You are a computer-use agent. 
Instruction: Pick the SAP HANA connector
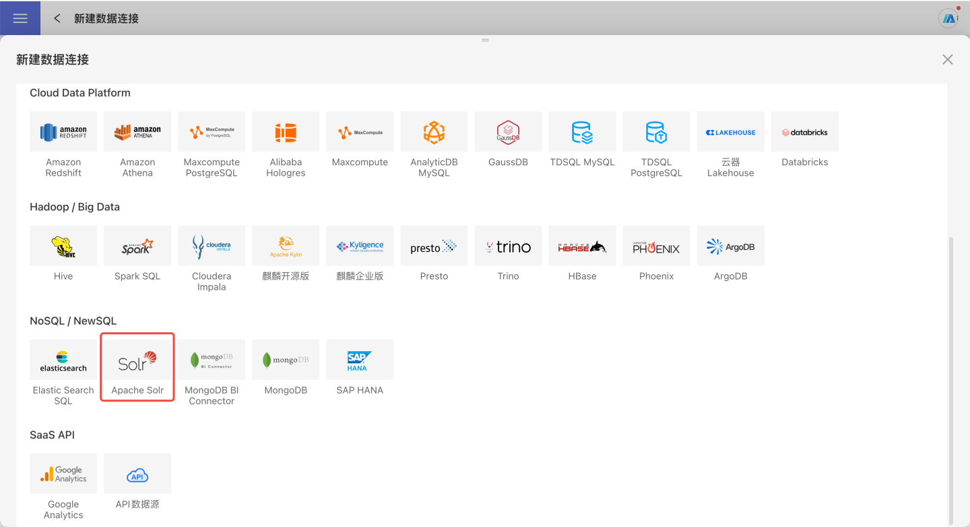click(360, 361)
